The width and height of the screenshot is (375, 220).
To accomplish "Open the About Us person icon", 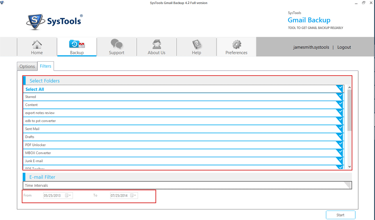I will pos(157,44).
